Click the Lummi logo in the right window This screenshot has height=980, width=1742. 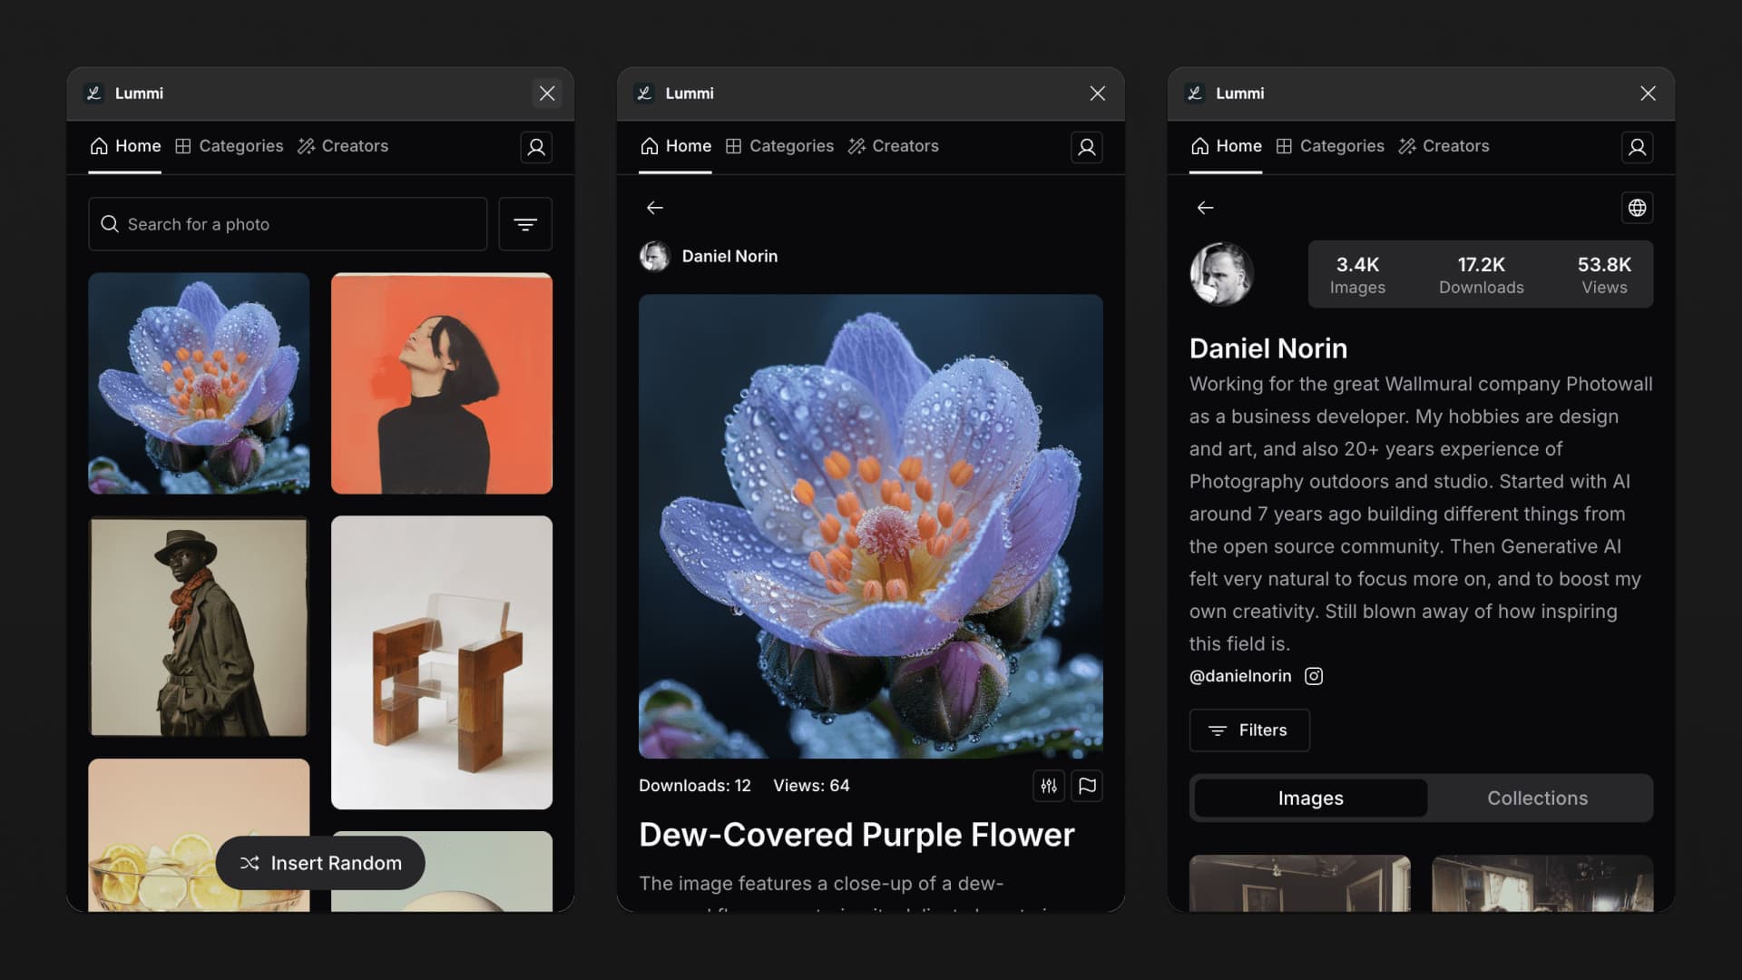click(1195, 93)
